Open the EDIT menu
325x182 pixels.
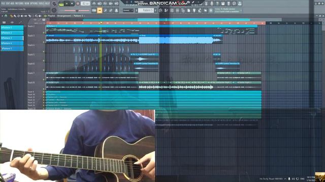pos(8,4)
